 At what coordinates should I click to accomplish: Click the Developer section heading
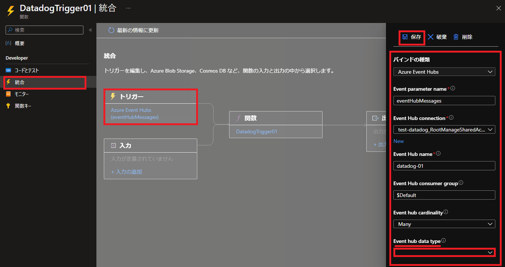[17, 58]
